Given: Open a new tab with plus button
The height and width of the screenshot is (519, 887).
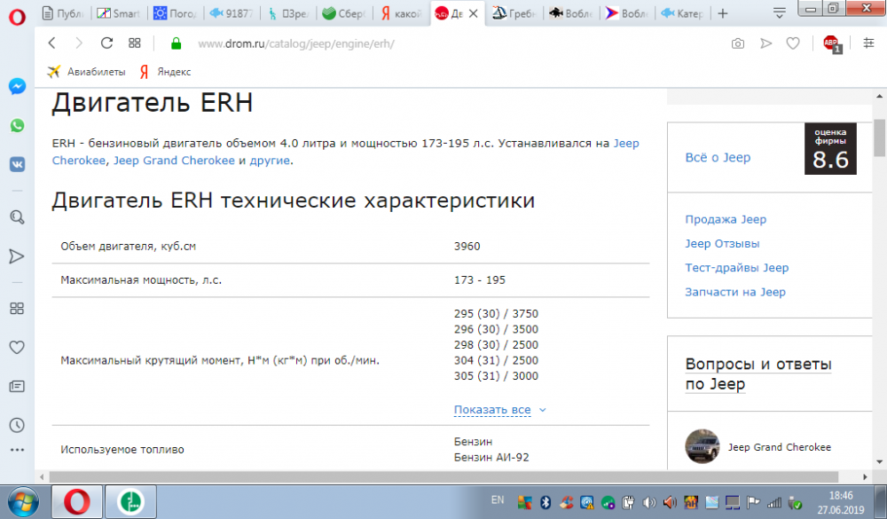Looking at the screenshot, I should 723,13.
